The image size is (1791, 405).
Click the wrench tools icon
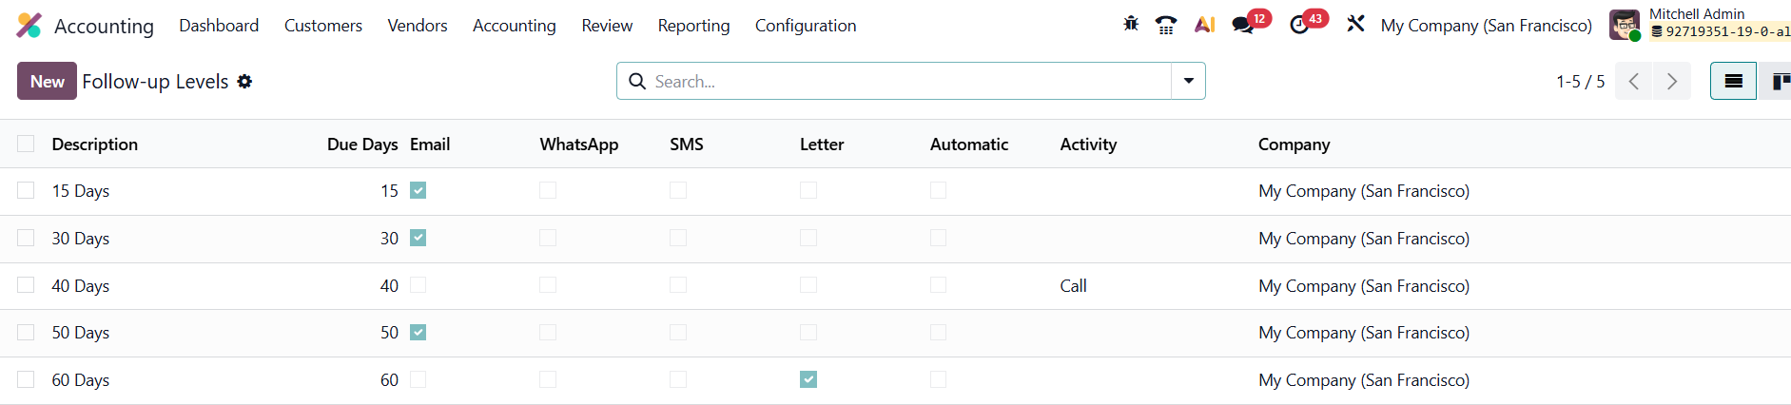click(x=1355, y=25)
